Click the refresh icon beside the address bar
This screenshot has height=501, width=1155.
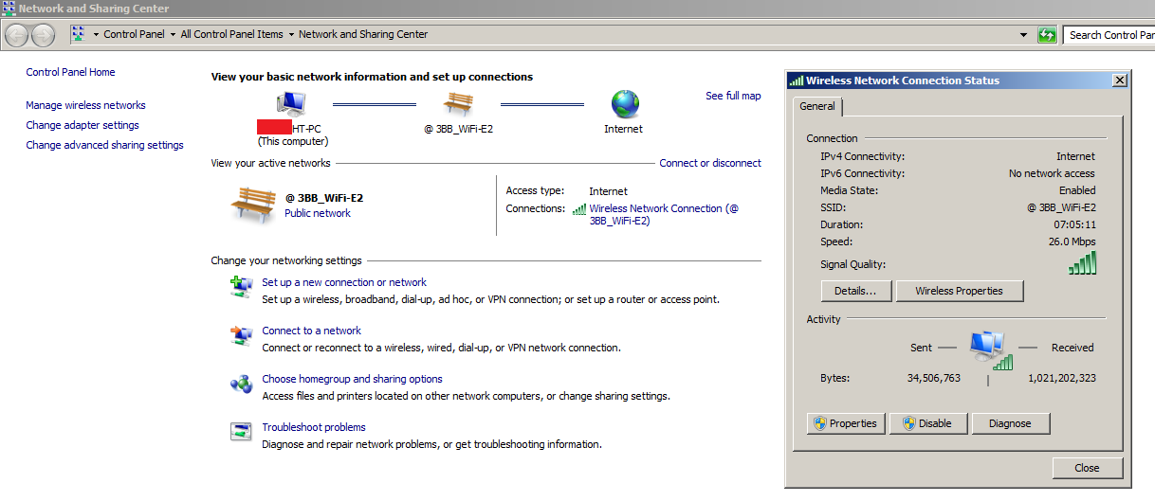[x=1047, y=35]
